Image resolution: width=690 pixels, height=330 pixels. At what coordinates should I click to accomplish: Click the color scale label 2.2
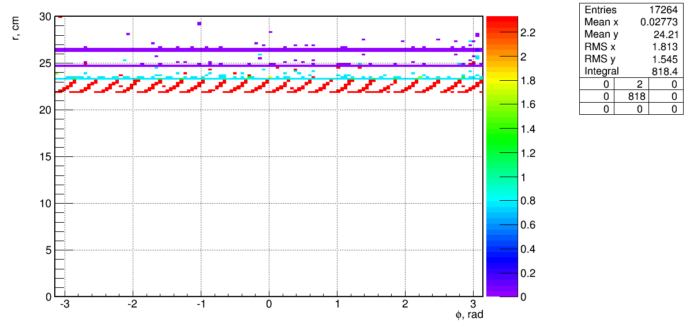pyautogui.click(x=528, y=32)
